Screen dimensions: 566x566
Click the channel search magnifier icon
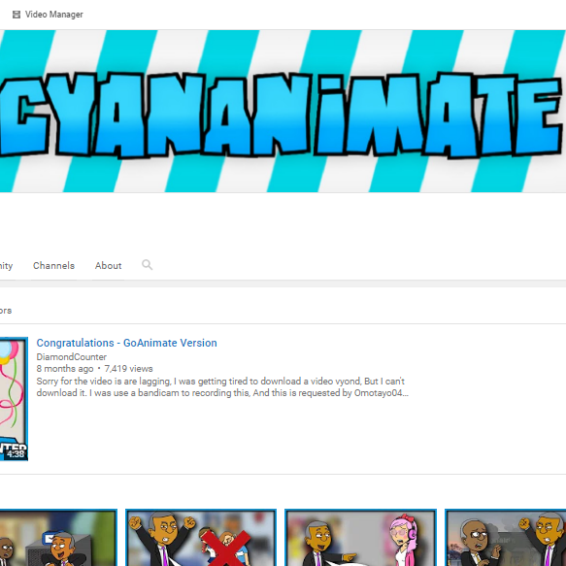(x=147, y=265)
